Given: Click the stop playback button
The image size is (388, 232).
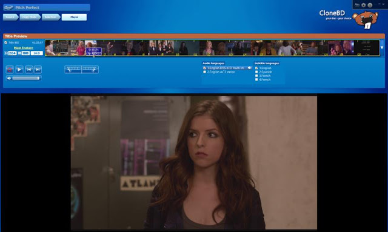Looking at the screenshot, I should point(10,70).
